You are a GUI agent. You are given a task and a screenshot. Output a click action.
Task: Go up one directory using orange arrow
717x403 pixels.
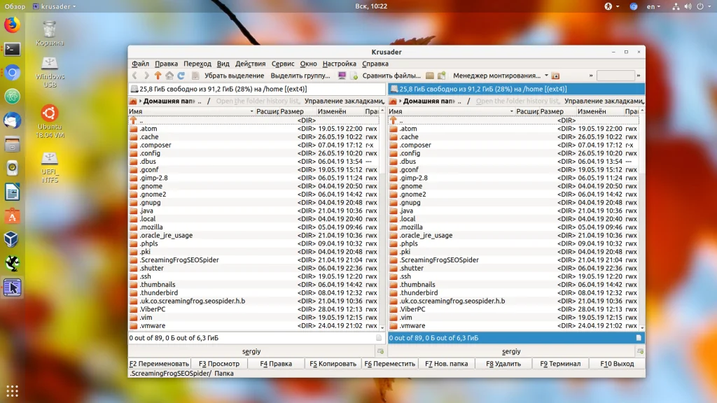[x=158, y=76]
